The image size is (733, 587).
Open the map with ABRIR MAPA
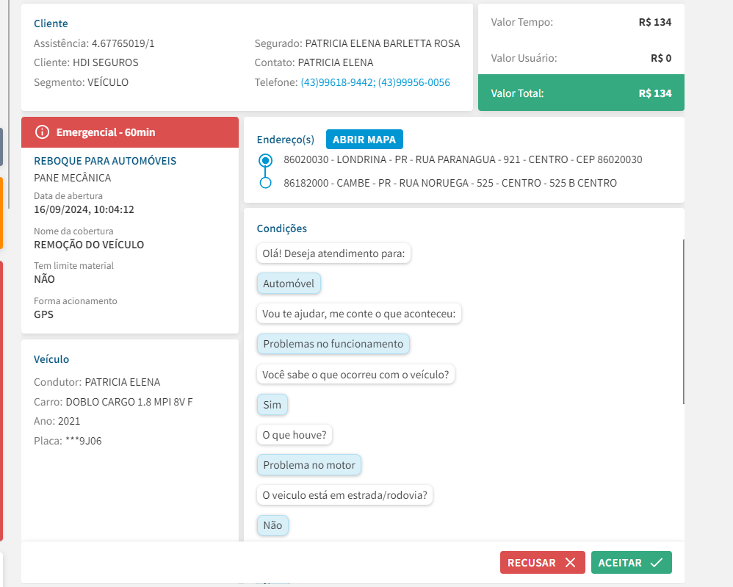364,140
